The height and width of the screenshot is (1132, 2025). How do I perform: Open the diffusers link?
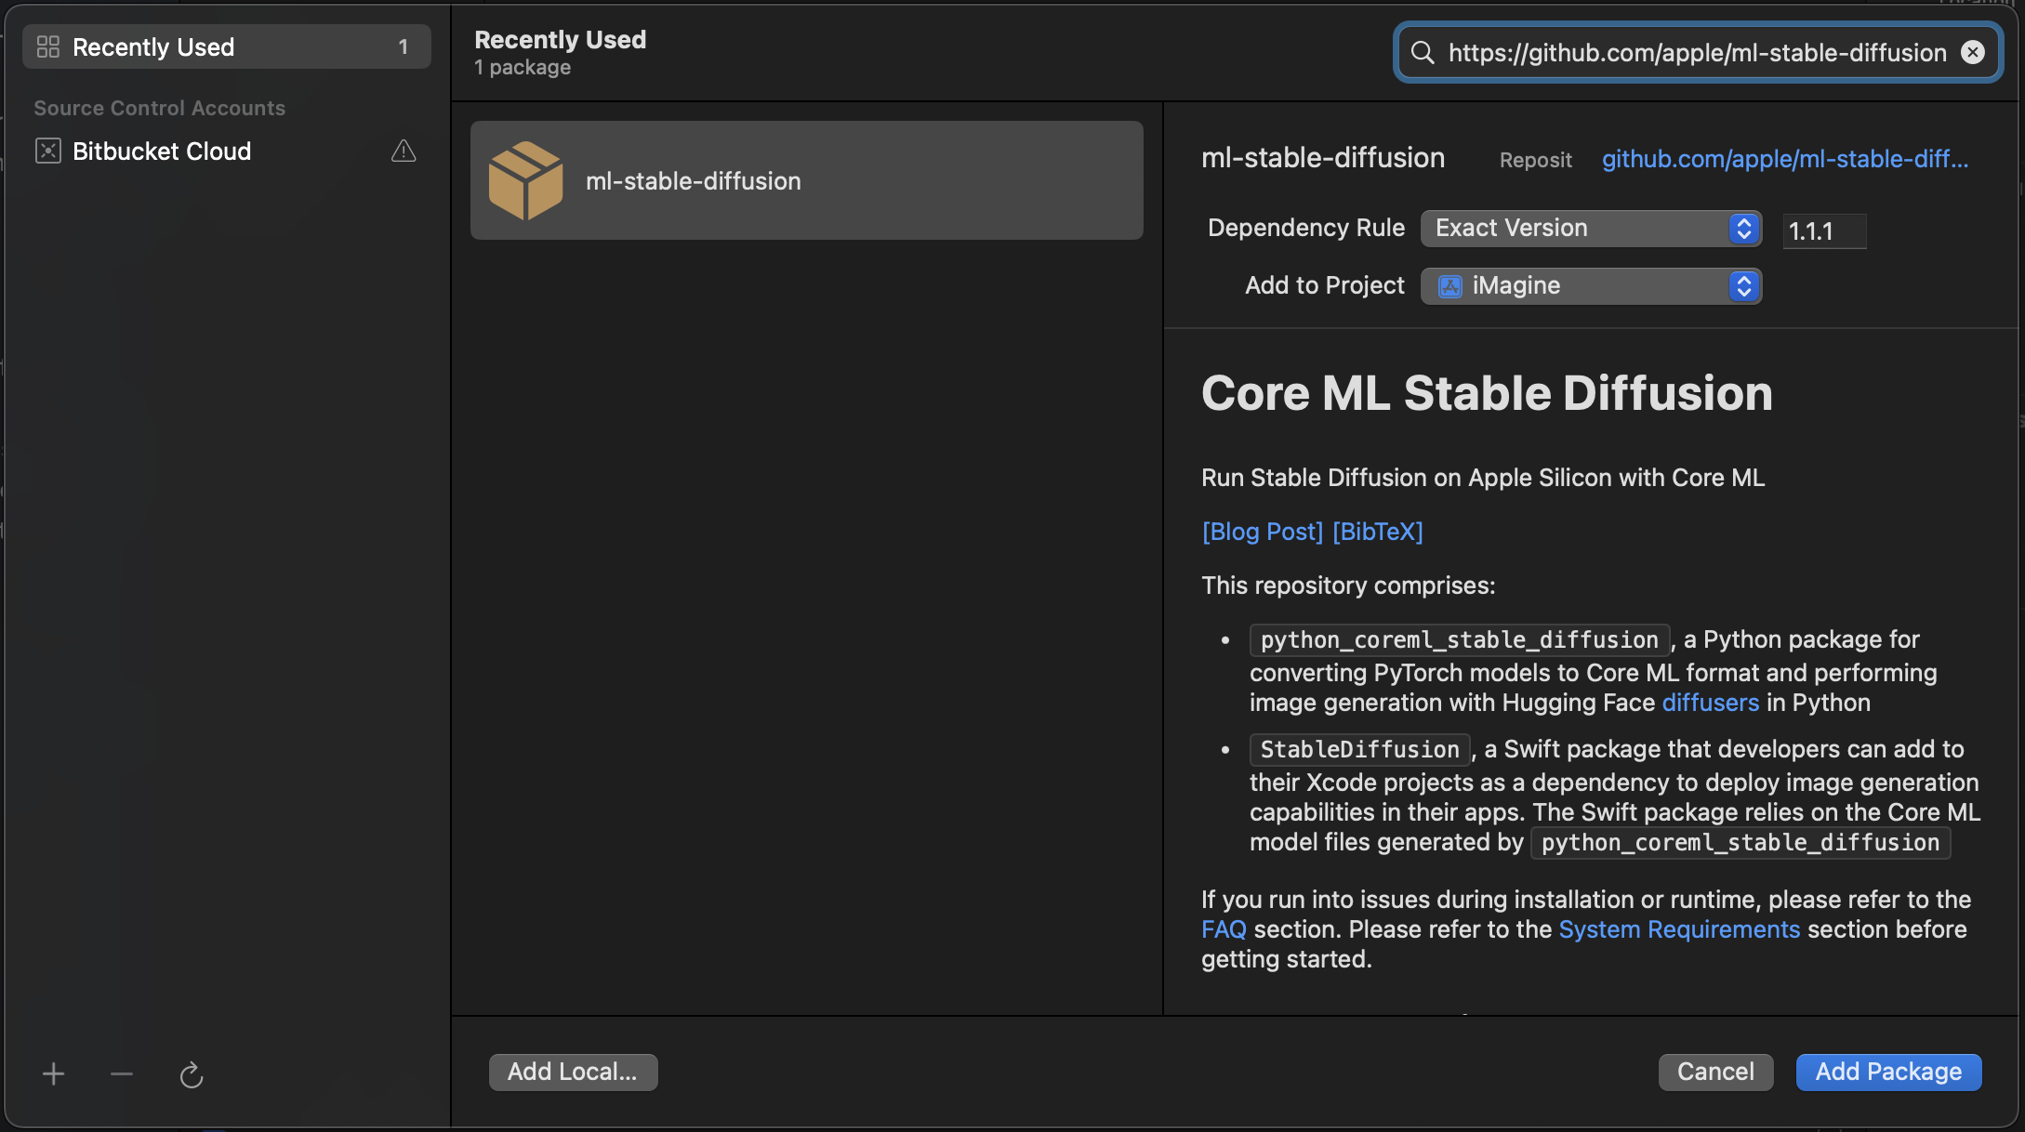pos(1710,703)
